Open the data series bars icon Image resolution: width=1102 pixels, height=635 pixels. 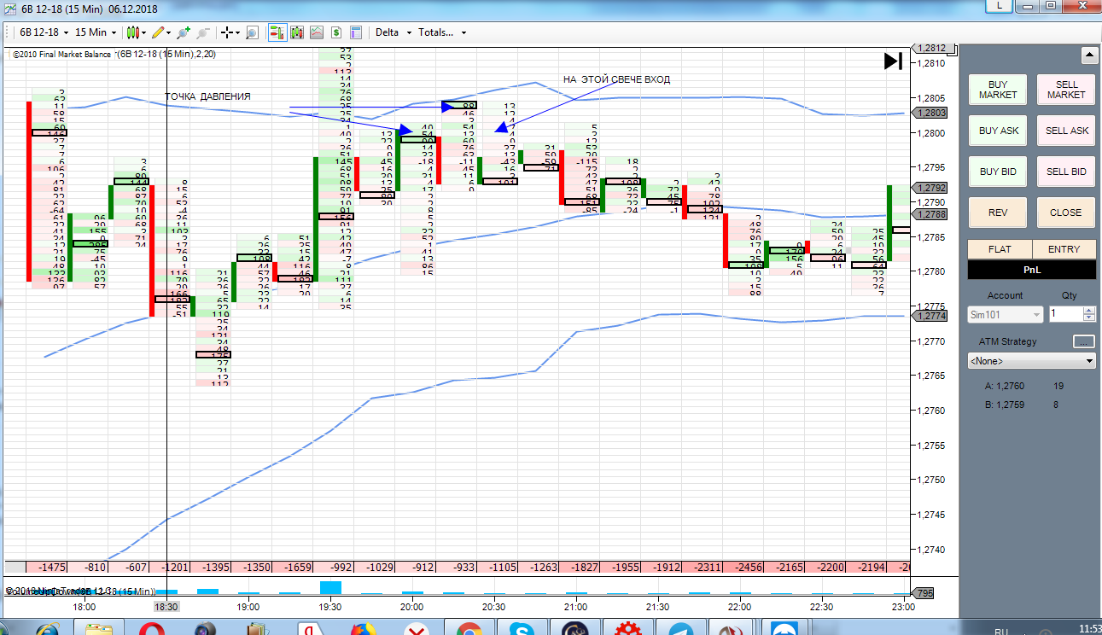point(297,32)
